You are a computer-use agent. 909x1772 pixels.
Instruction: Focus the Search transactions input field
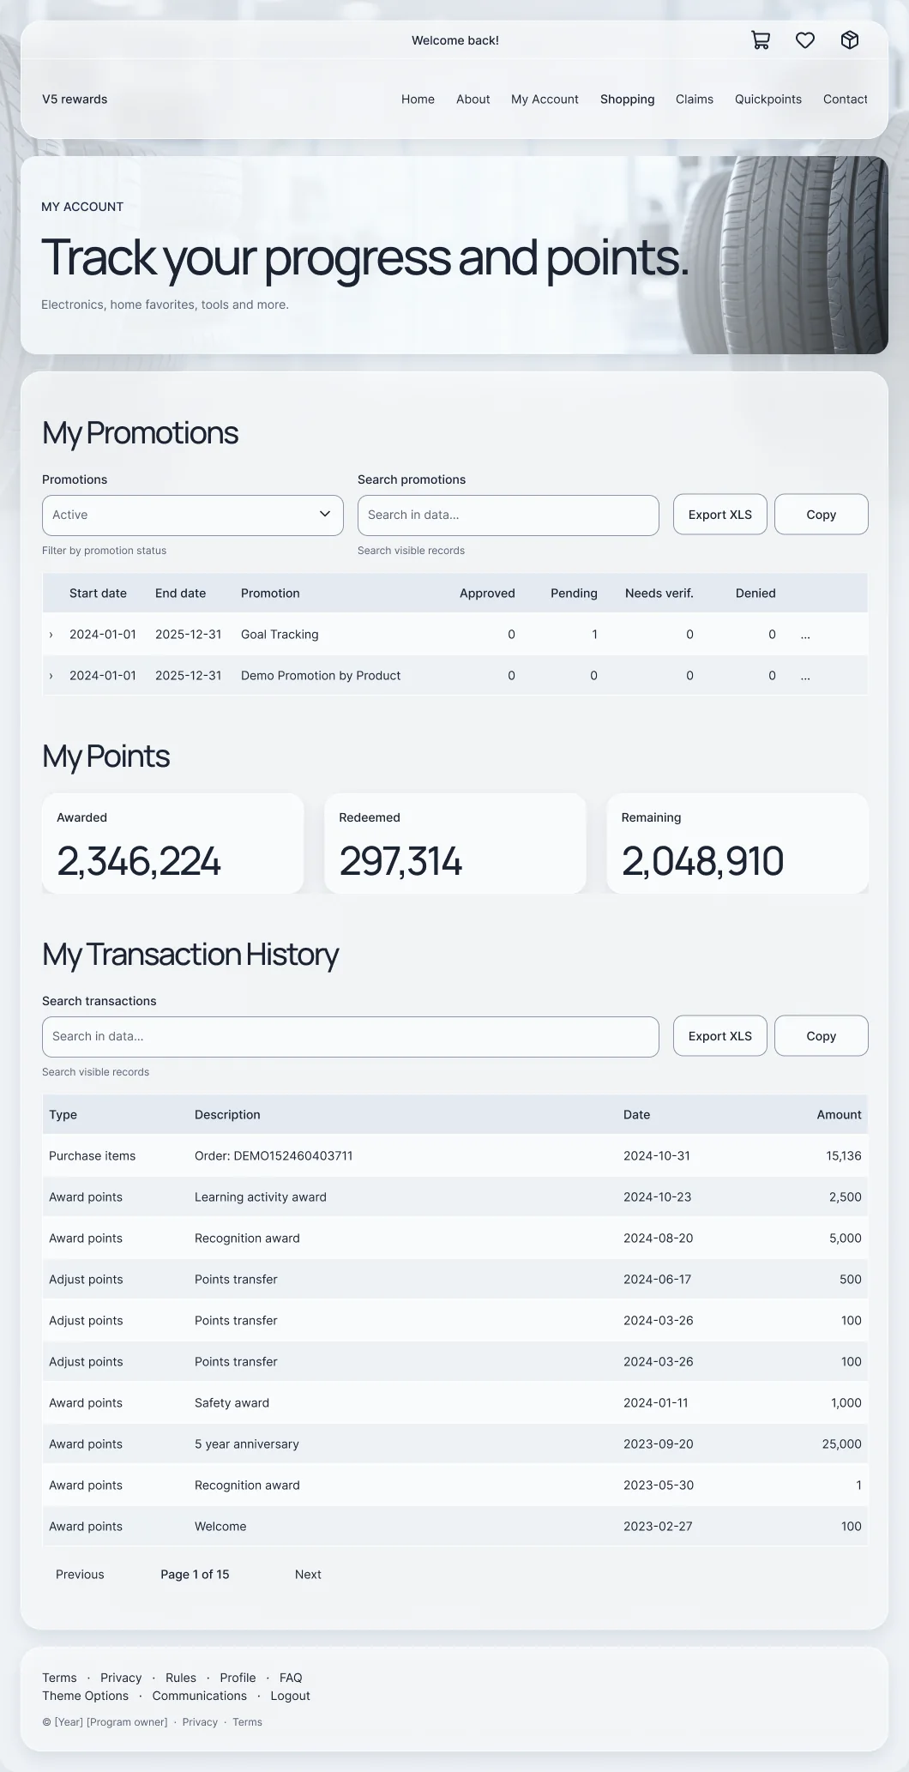tap(351, 1036)
